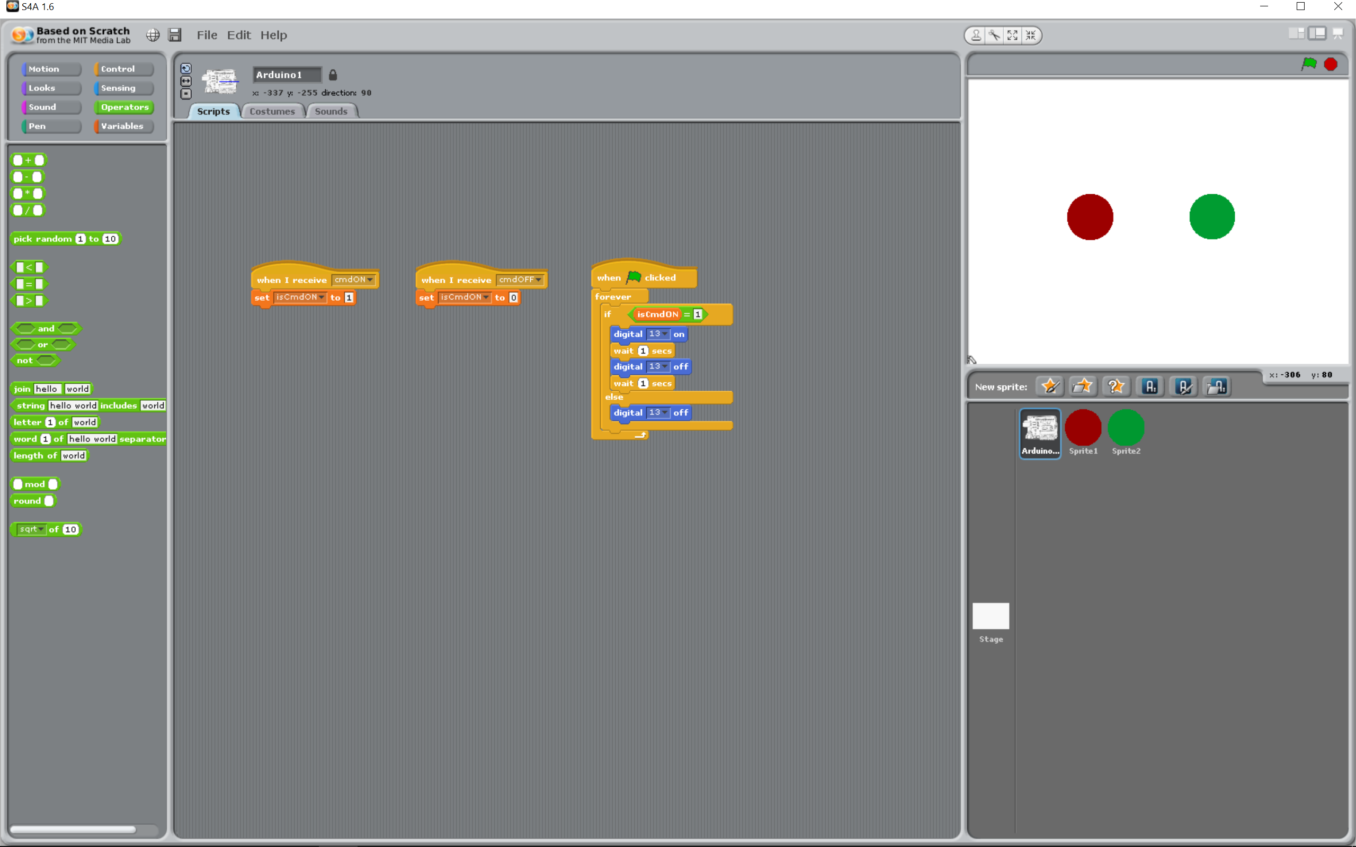
Task: Click green flag to start scripts
Action: (1309, 64)
